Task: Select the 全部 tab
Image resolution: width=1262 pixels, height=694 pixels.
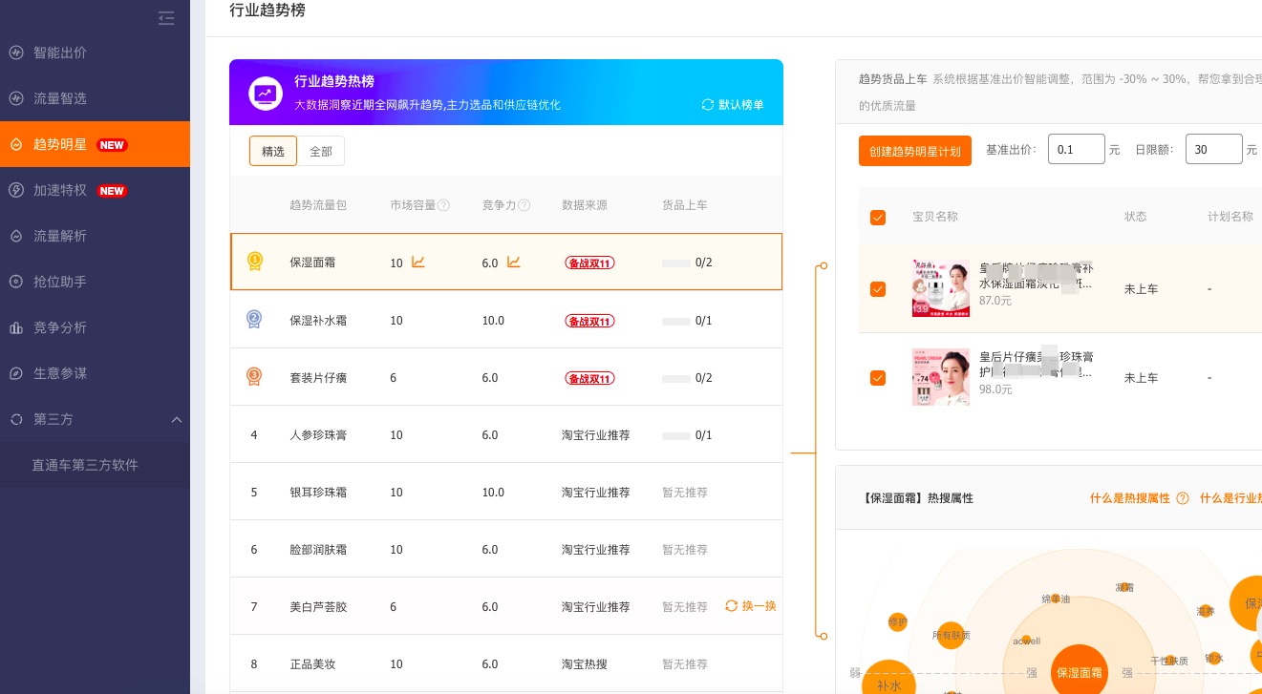Action: tap(321, 151)
